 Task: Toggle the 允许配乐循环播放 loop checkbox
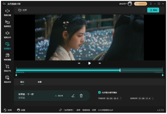(99, 92)
